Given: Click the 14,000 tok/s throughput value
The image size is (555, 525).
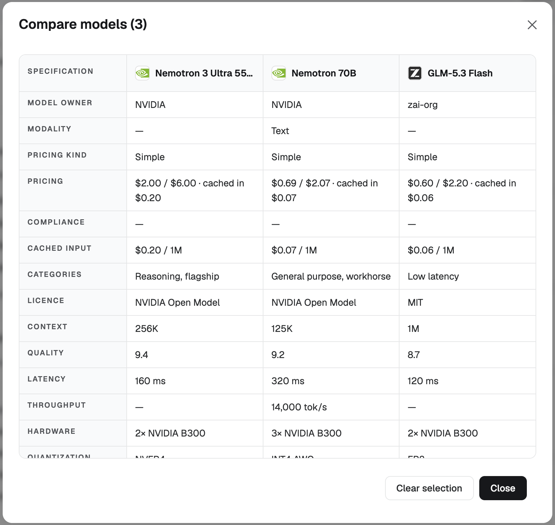Looking at the screenshot, I should pyautogui.click(x=299, y=407).
